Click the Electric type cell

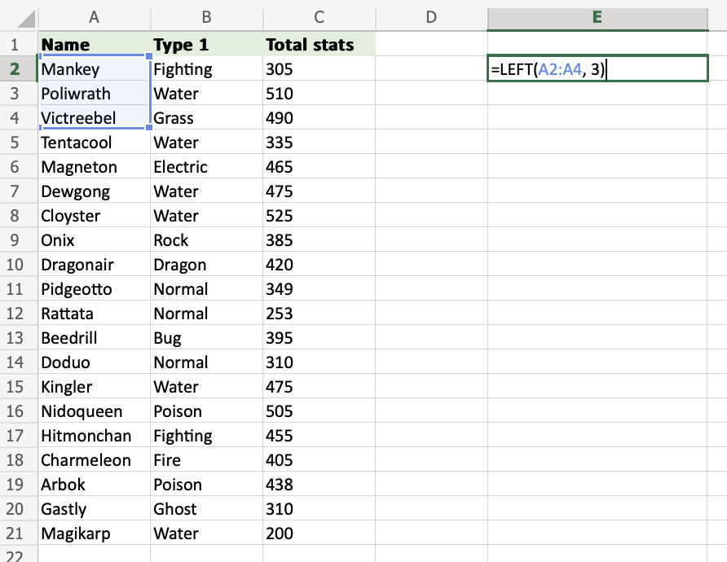(206, 167)
